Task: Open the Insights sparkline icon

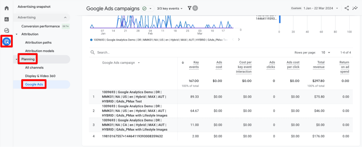Action: (x=355, y=9)
